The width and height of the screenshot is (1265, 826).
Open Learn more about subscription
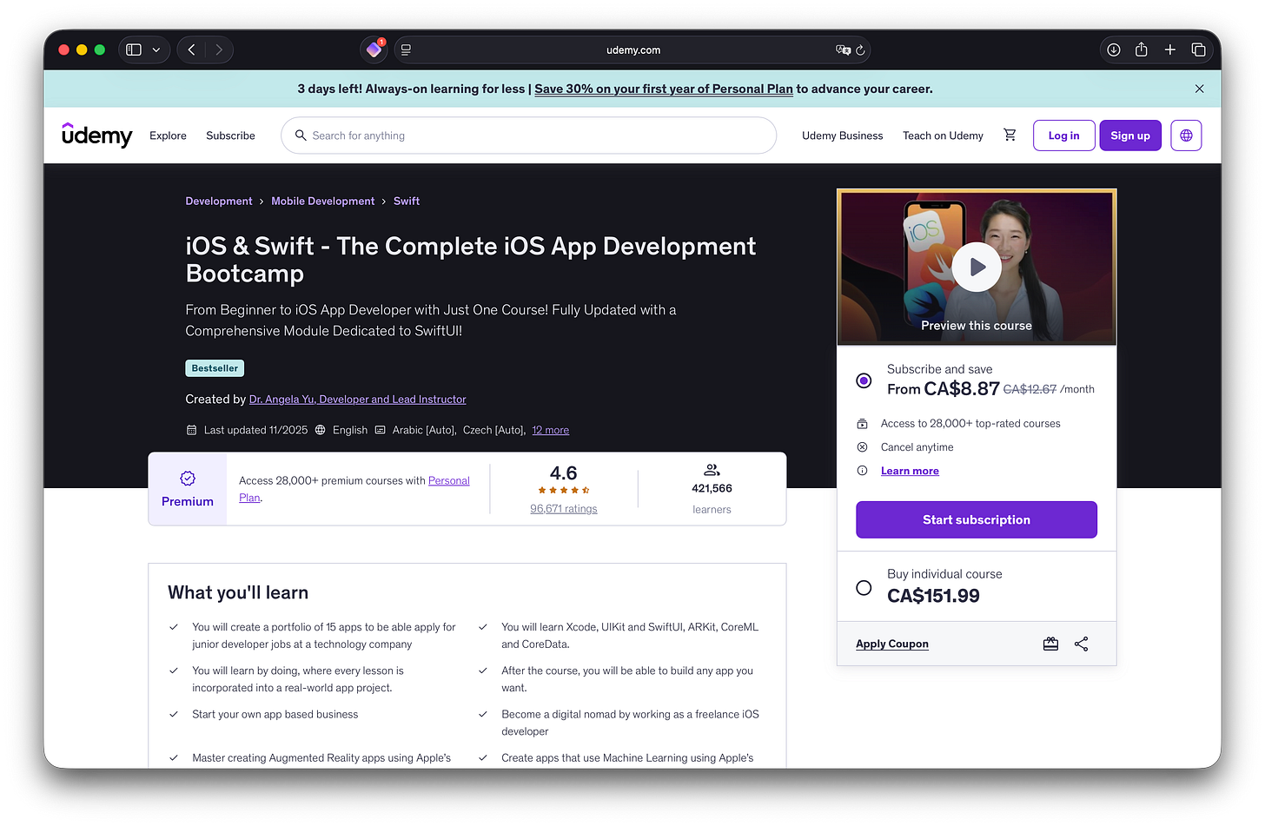point(910,471)
